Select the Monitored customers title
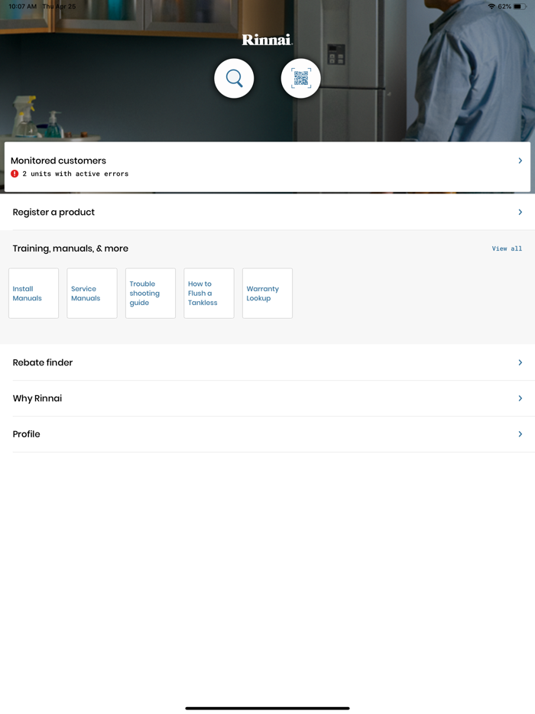Viewport: 535px width, 714px height. coord(58,161)
